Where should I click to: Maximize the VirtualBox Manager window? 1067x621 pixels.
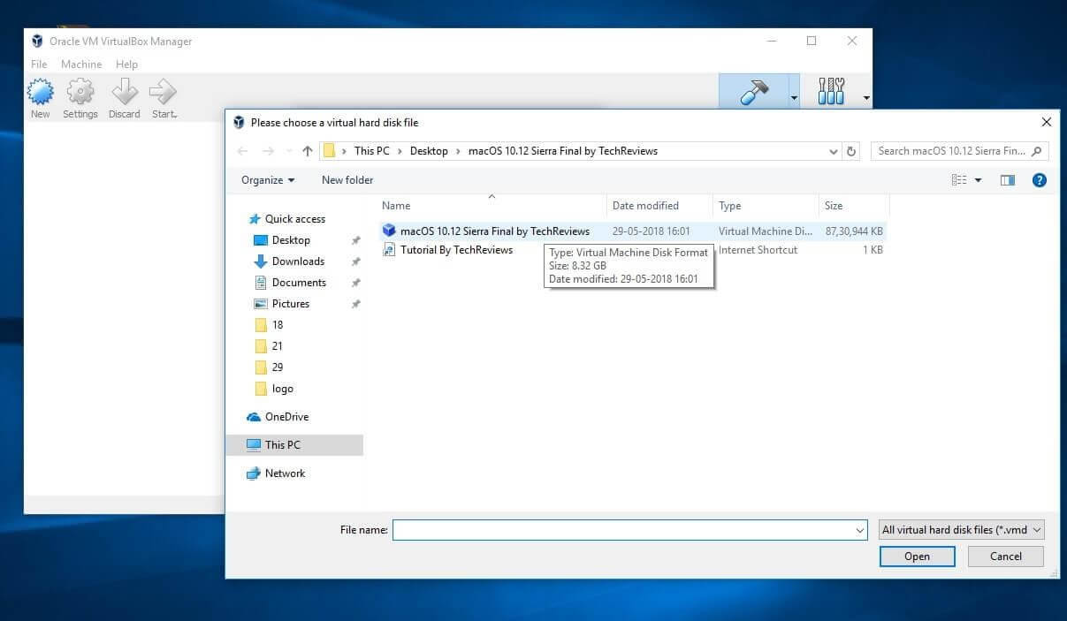click(812, 41)
